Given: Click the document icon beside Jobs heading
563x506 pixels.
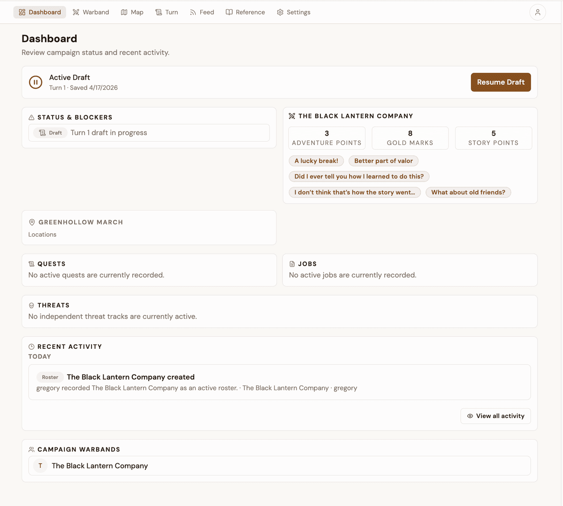Looking at the screenshot, I should [x=292, y=264].
